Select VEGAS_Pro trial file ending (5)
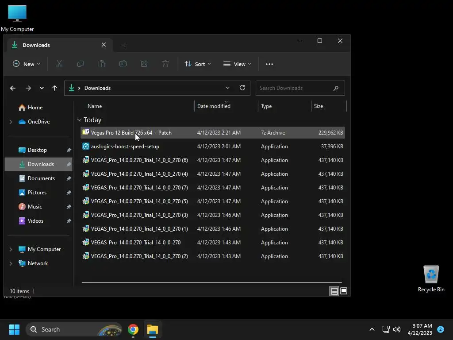Screen dimensions: 453x340 pyautogui.click(x=213, y=201)
